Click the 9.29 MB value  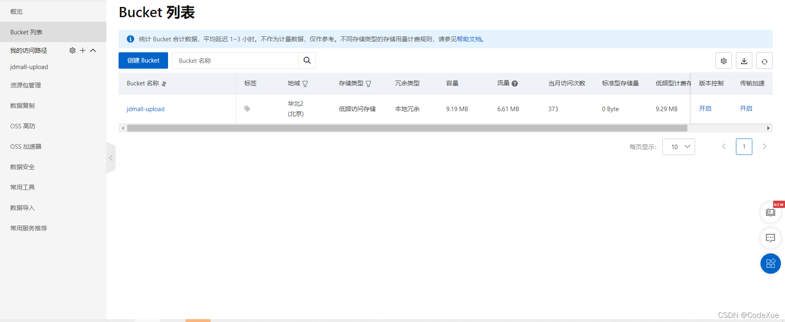click(x=666, y=109)
